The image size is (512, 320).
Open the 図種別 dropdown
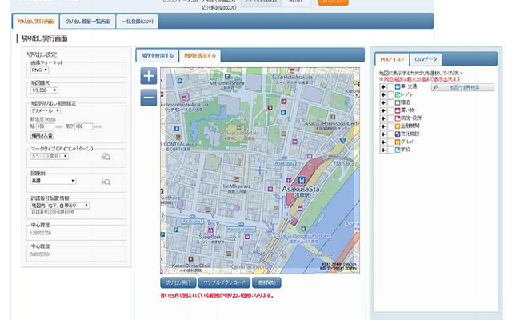click(x=53, y=181)
